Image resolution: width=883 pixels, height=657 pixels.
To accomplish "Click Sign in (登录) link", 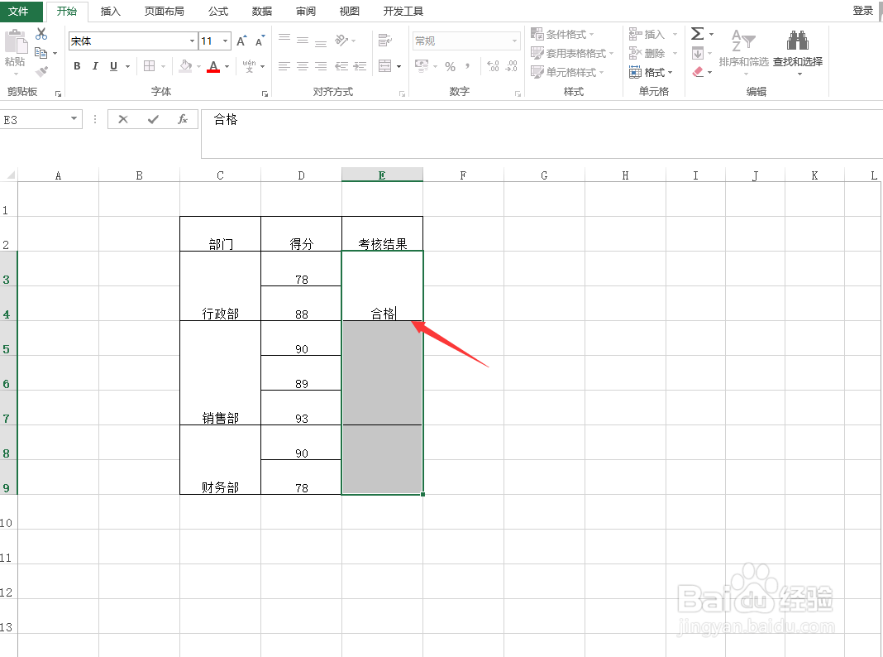I will [x=862, y=10].
